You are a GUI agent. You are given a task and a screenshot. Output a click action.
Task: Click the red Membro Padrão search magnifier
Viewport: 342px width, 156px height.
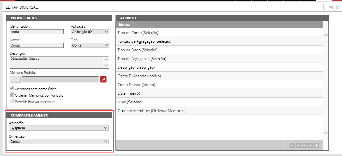pyautogui.click(x=103, y=79)
